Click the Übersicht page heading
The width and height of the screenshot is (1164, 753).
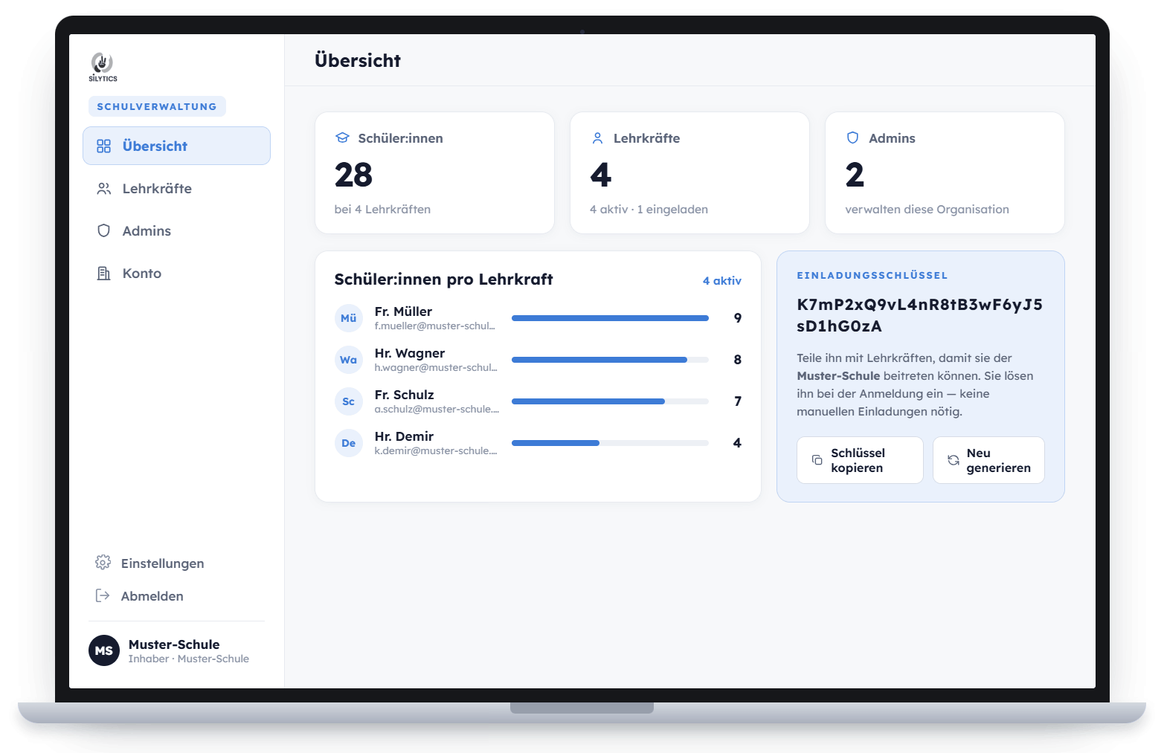(358, 60)
